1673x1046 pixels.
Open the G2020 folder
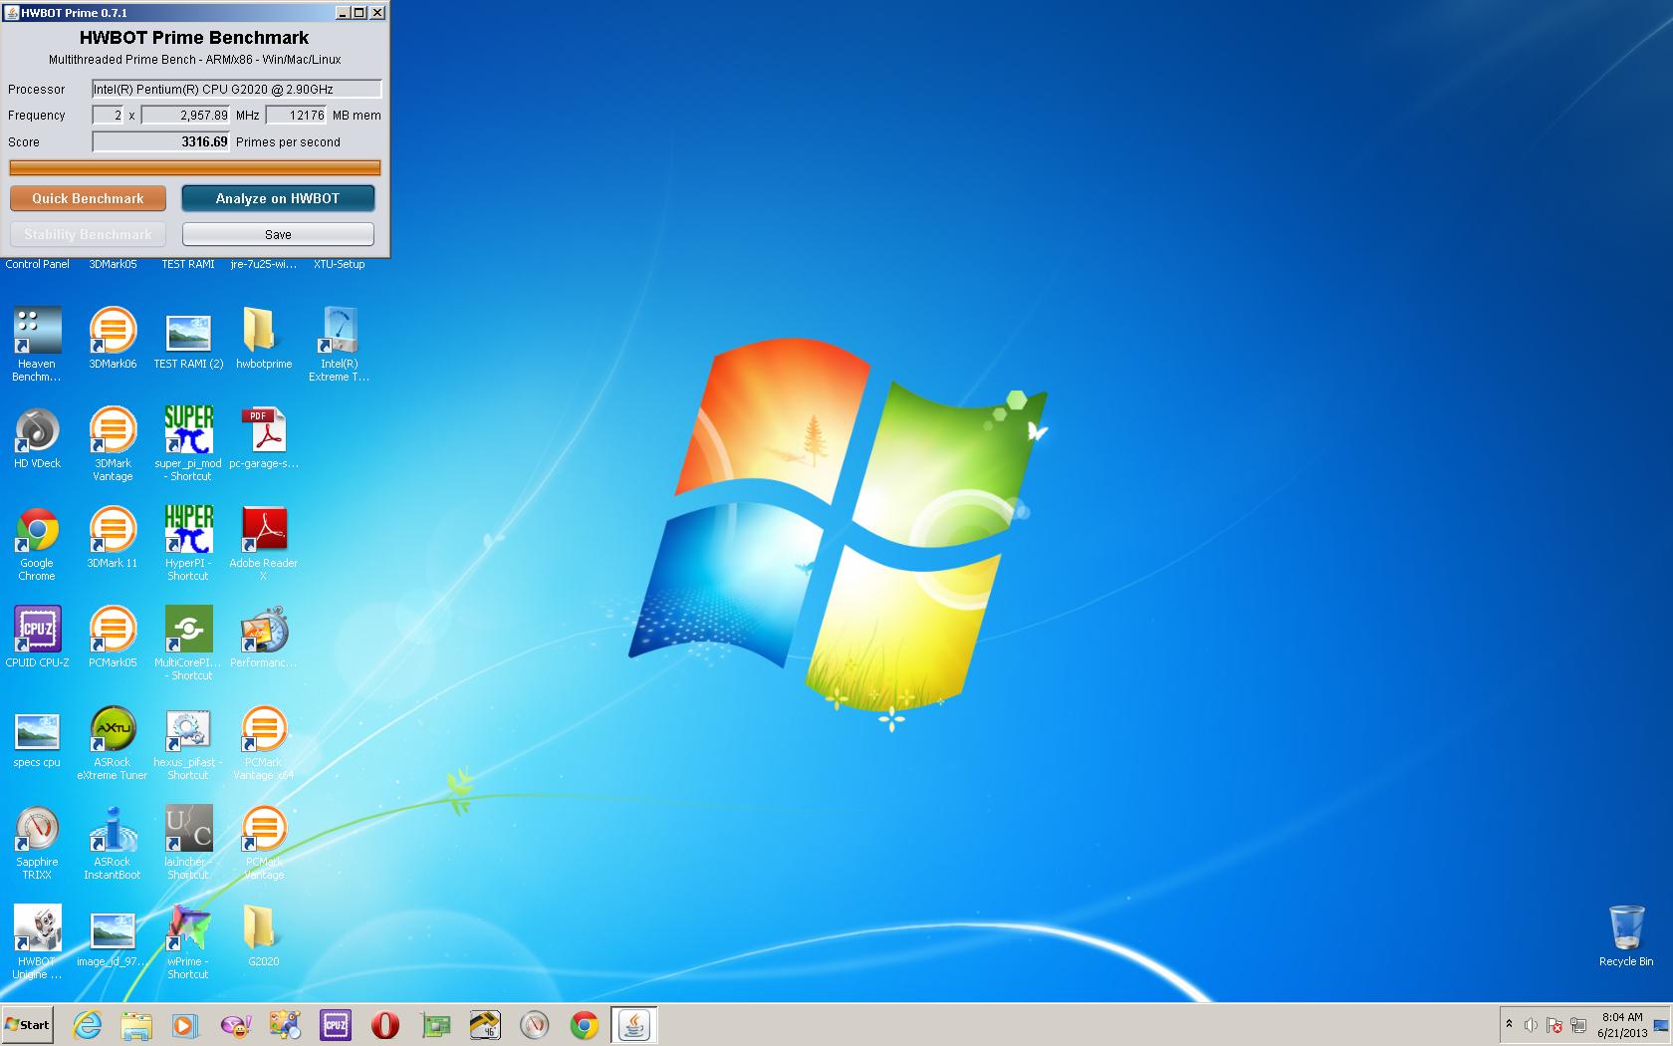pyautogui.click(x=264, y=935)
